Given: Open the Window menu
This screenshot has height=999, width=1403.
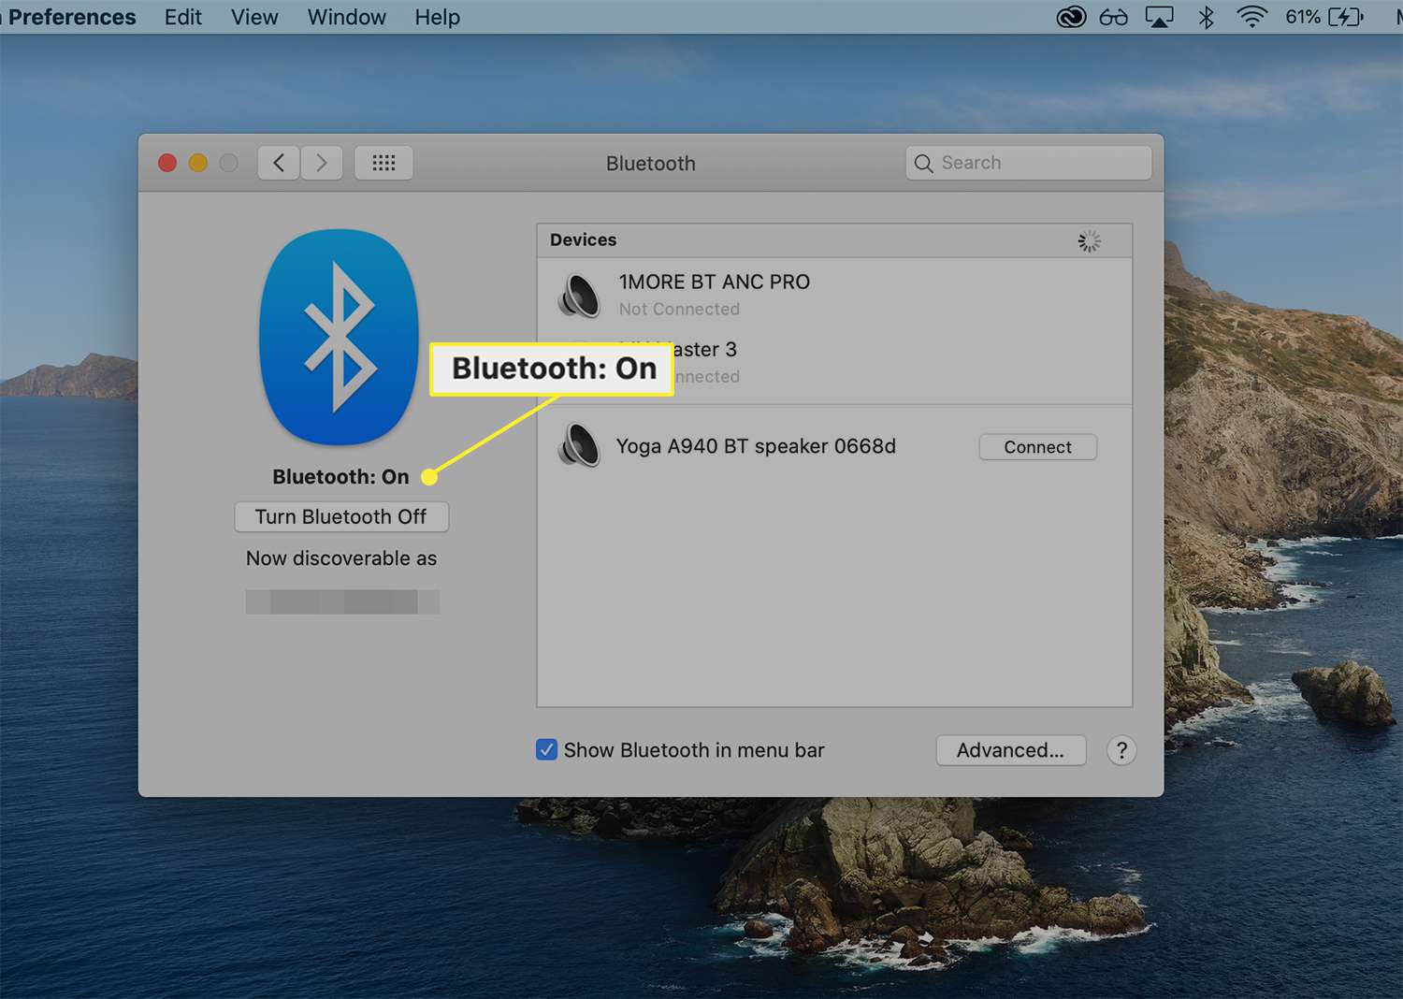Looking at the screenshot, I should (347, 17).
